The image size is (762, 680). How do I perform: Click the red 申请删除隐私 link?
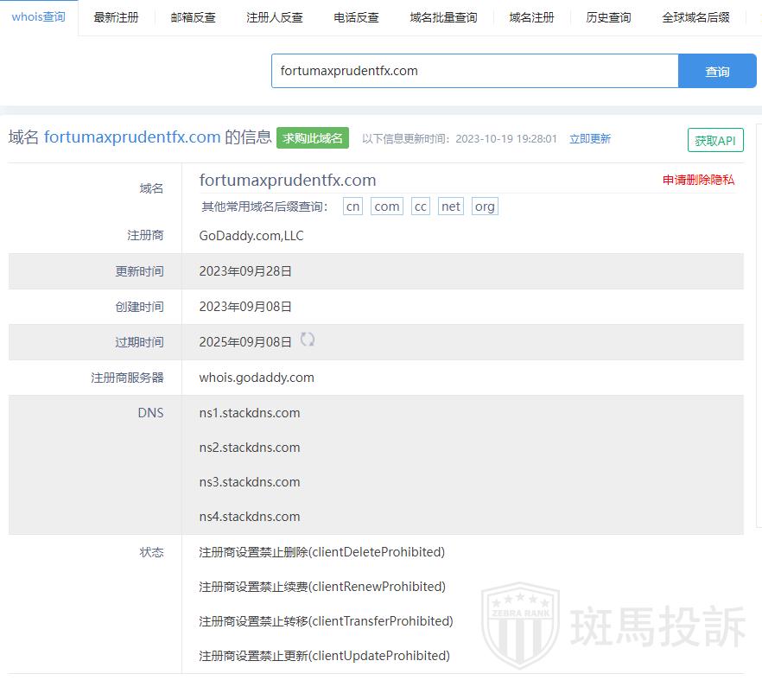point(698,180)
